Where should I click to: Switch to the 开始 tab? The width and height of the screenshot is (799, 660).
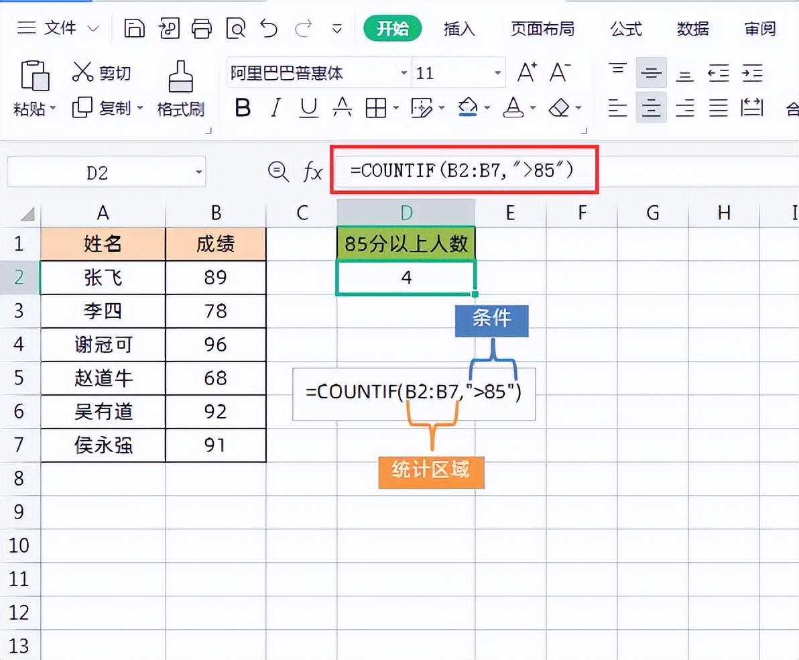[392, 28]
